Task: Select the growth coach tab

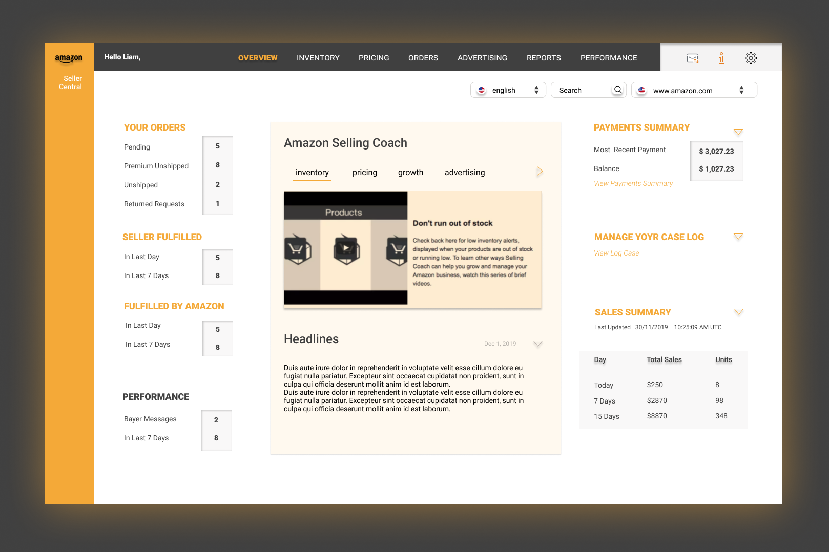Action: [411, 173]
